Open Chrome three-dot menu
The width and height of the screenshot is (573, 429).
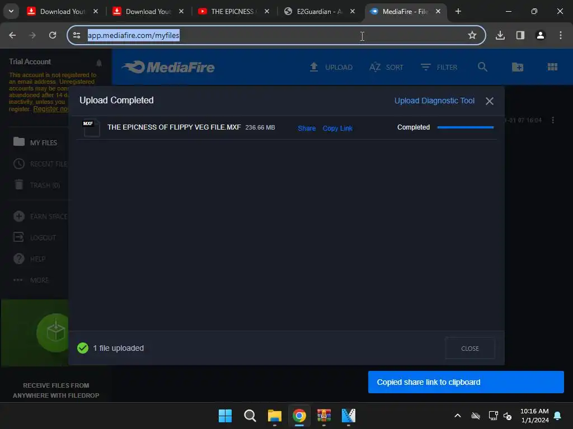561,35
